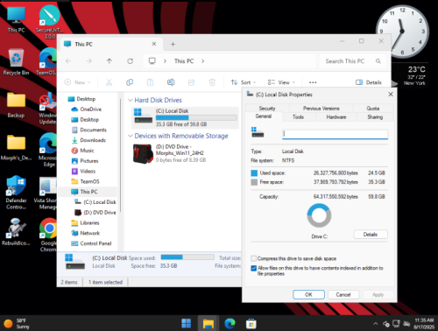Click the Paste icon in Explorer toolbar
This screenshot has height=331, width=438.
(x=150, y=82)
